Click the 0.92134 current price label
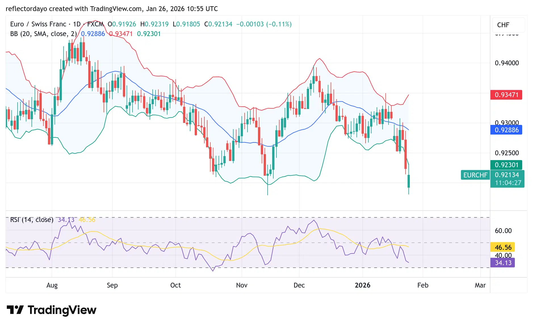Image resolution: width=533 pixels, height=327 pixels. tap(507, 175)
